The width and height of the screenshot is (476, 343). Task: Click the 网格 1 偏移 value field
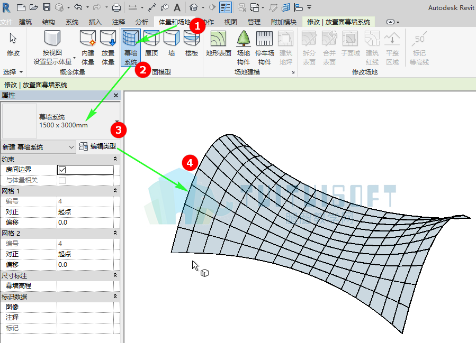coord(85,223)
